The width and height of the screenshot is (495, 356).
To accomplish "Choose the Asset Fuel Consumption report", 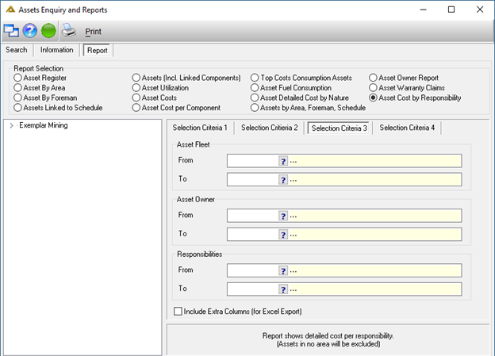I will point(255,88).
